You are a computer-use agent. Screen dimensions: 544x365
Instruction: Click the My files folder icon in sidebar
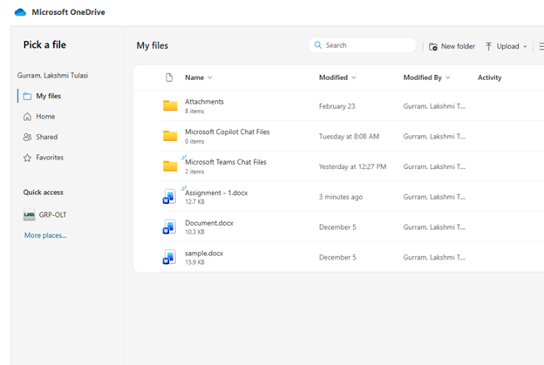pyautogui.click(x=27, y=96)
